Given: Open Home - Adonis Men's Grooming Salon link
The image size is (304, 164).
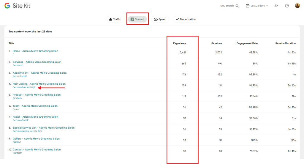Looking at the screenshot, I should pyautogui.click(x=35, y=51).
